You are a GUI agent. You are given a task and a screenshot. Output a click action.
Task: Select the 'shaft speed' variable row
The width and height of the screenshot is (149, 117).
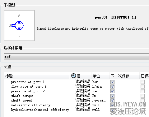tap(77, 100)
